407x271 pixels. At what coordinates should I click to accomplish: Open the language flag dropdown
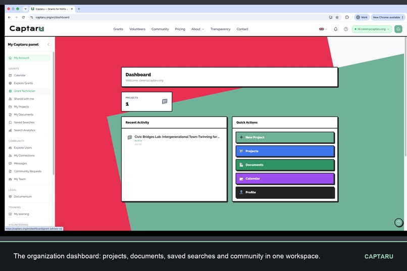(323, 29)
